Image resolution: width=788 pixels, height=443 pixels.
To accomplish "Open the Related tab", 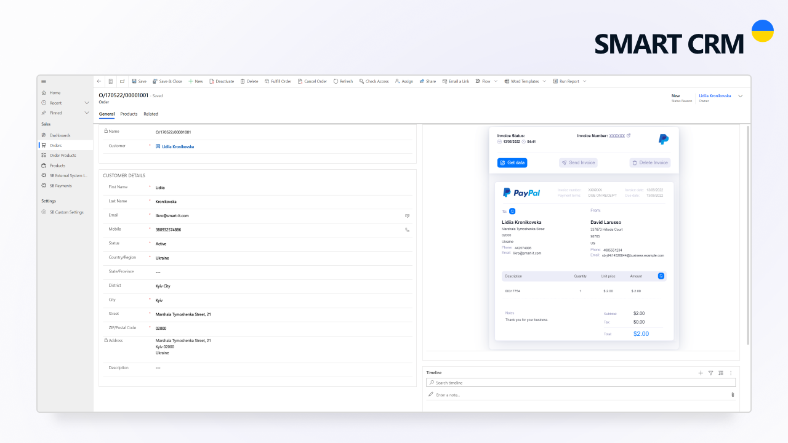I will pyautogui.click(x=151, y=114).
